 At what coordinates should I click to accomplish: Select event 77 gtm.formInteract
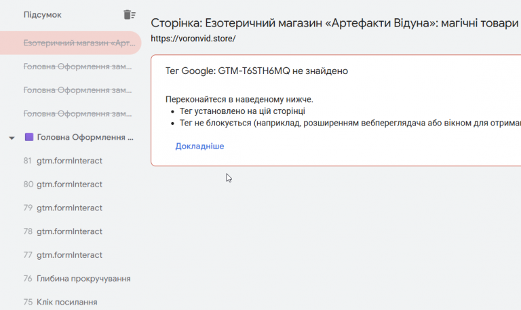click(63, 255)
